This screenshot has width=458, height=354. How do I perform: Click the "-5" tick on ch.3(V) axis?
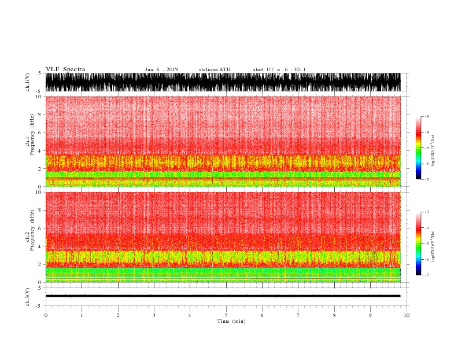(x=39, y=306)
